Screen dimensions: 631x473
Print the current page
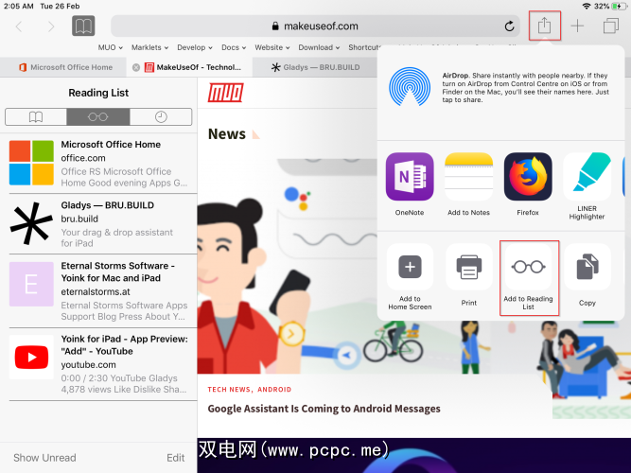[x=469, y=275]
